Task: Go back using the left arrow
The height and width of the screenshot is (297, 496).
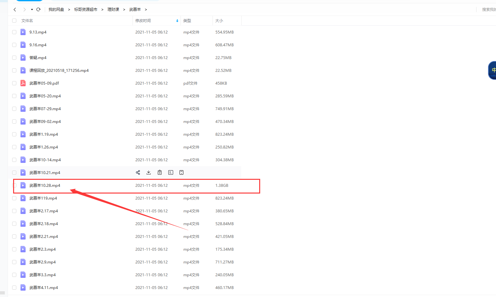Action: [x=15, y=10]
